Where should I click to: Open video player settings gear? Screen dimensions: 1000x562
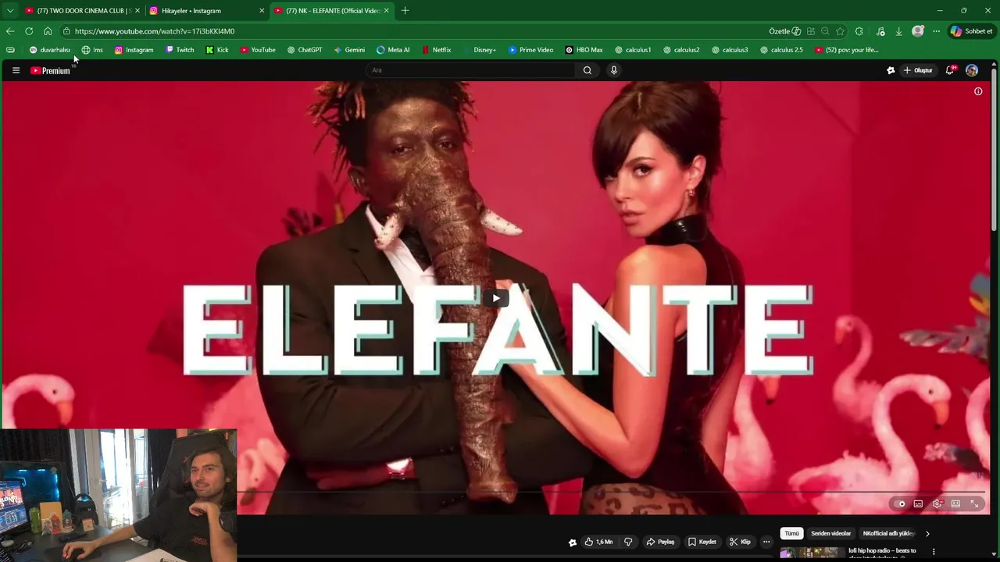click(937, 504)
